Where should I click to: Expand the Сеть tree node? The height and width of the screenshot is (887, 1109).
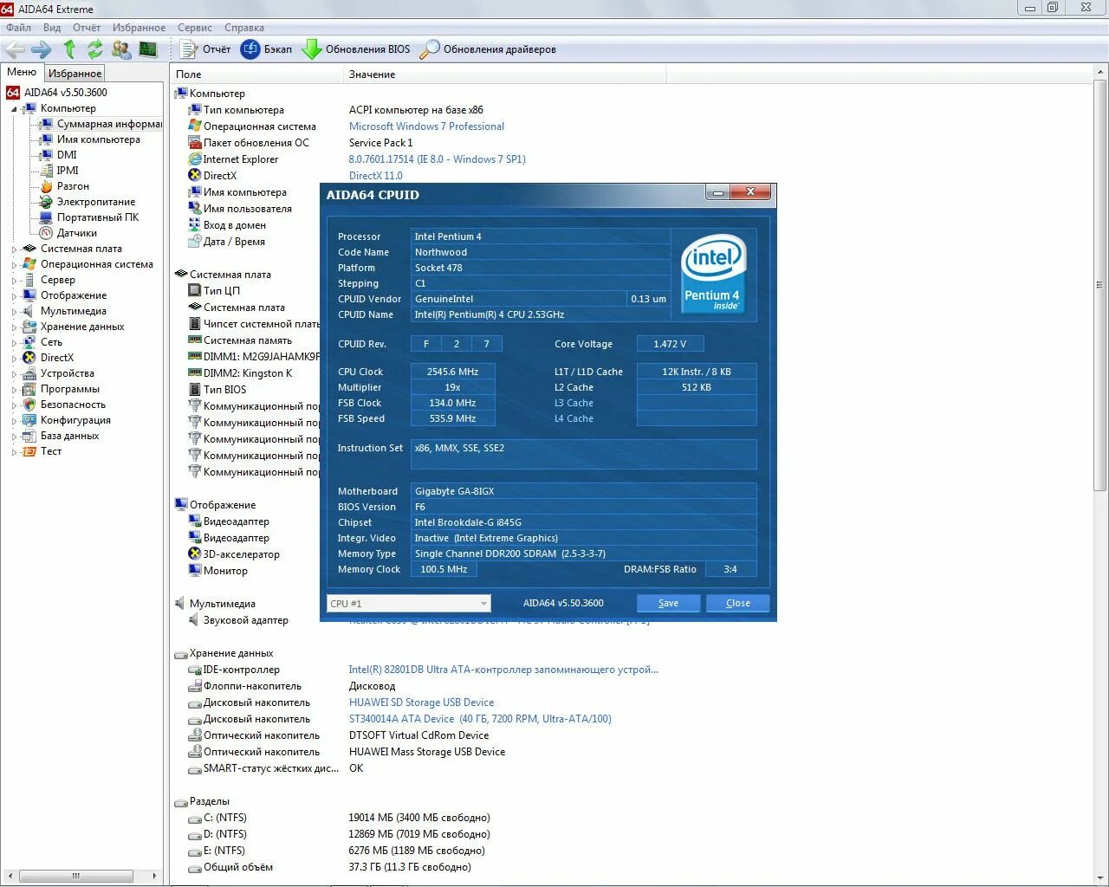(14, 343)
